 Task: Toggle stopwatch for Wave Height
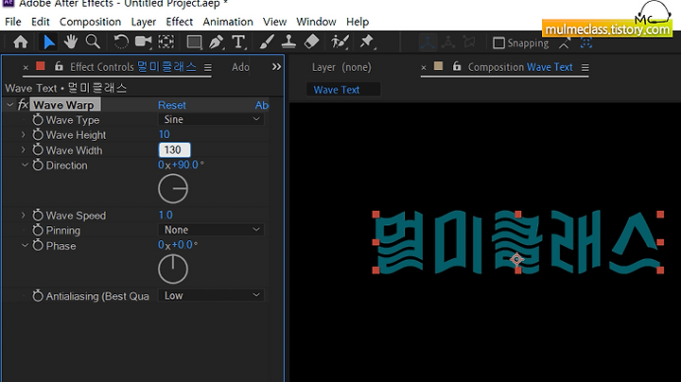point(38,135)
